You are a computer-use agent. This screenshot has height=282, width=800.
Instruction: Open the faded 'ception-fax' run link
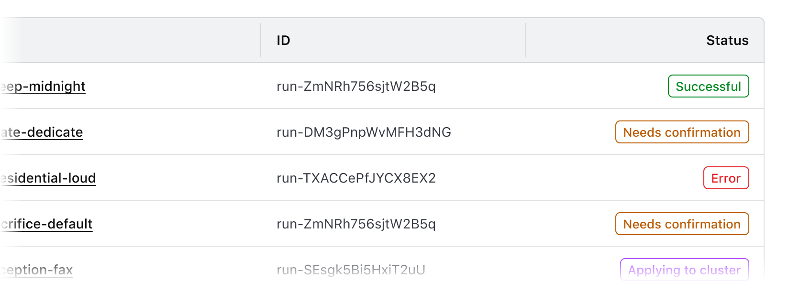coord(37,270)
